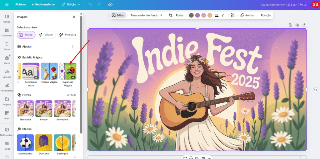
Task: Click the Animar button
Action: tap(247, 15)
